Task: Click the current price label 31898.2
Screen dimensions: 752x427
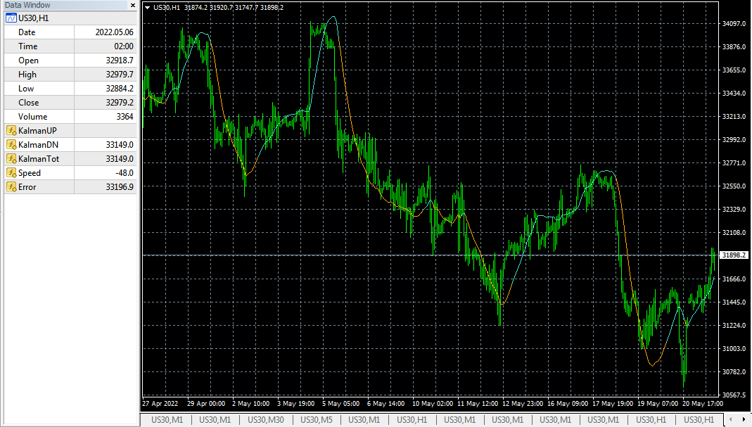Action: (x=734, y=255)
